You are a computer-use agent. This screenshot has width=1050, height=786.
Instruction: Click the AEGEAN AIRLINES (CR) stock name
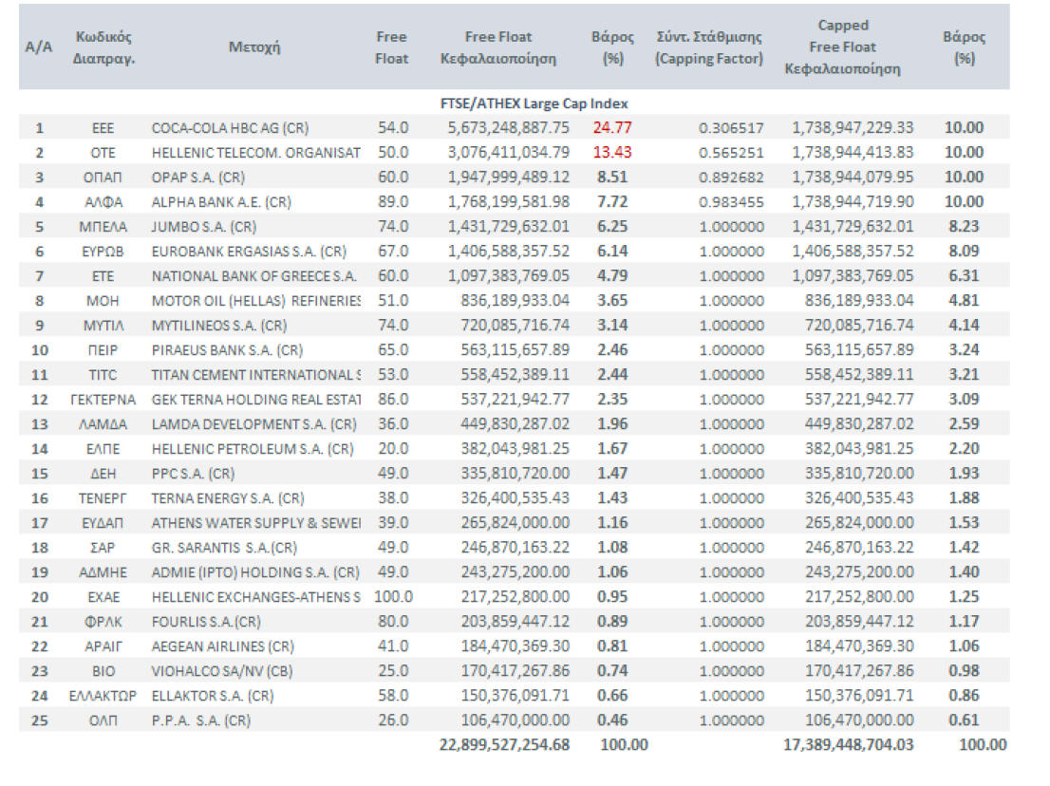coord(222,646)
